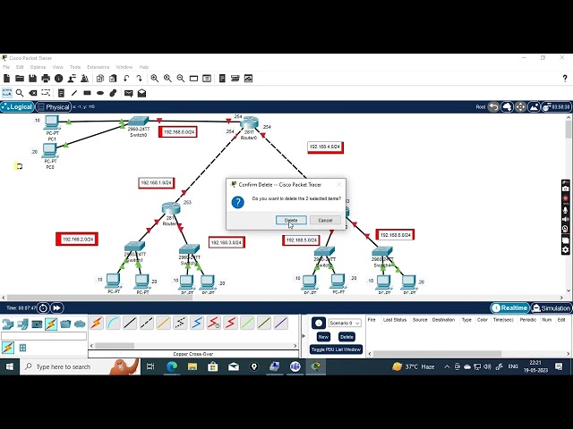Image resolution: width=573 pixels, height=429 pixels.
Task: Open Microsoft Edge from the taskbar
Action: pos(172,366)
